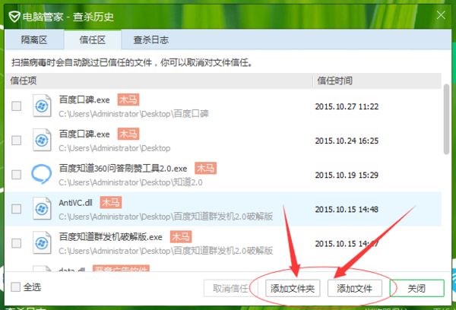Click the icon of 百度口碑.exe trusted on 2015.10.24
The image size is (456, 310).
coord(41,140)
